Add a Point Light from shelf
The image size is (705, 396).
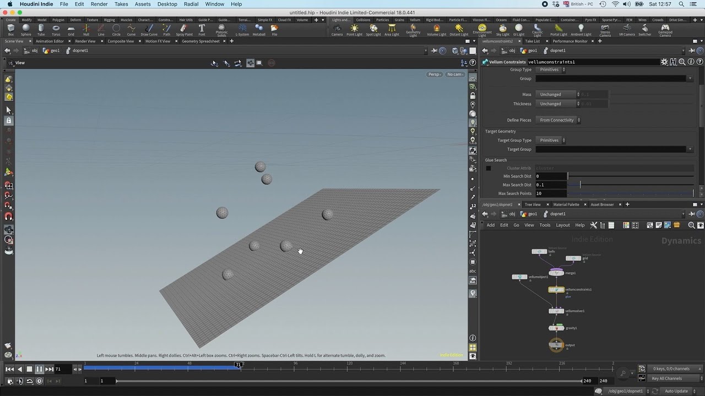[354, 30]
